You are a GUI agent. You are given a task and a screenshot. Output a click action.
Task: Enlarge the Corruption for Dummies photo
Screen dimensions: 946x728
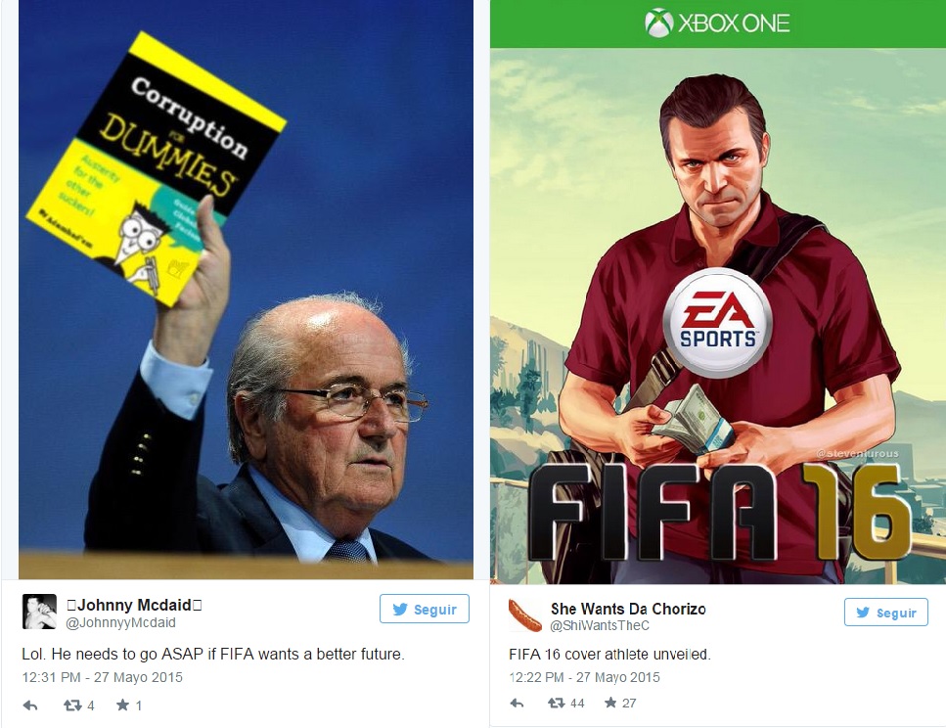point(246,290)
